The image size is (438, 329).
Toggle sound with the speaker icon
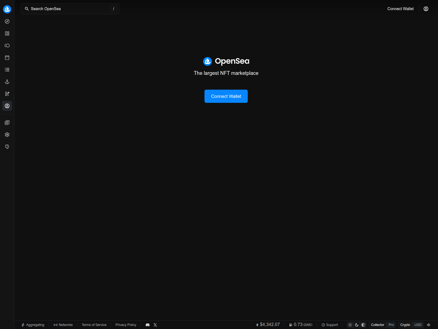click(429, 325)
